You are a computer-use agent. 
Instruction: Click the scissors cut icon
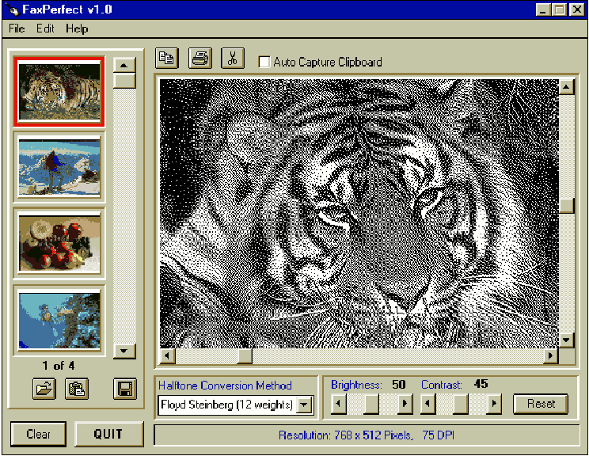pos(233,59)
